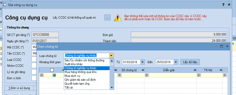Click the teal filter-row box under header checkbox
The height and width of the screenshot is (95, 236).
pyautogui.click(x=54, y=75)
